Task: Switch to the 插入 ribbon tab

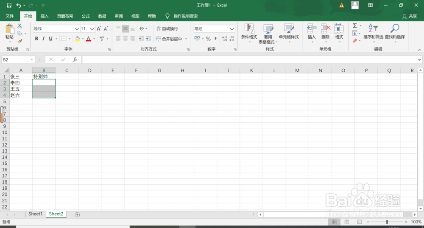Action: 45,16
